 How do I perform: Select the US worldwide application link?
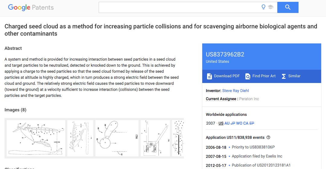(221, 123)
